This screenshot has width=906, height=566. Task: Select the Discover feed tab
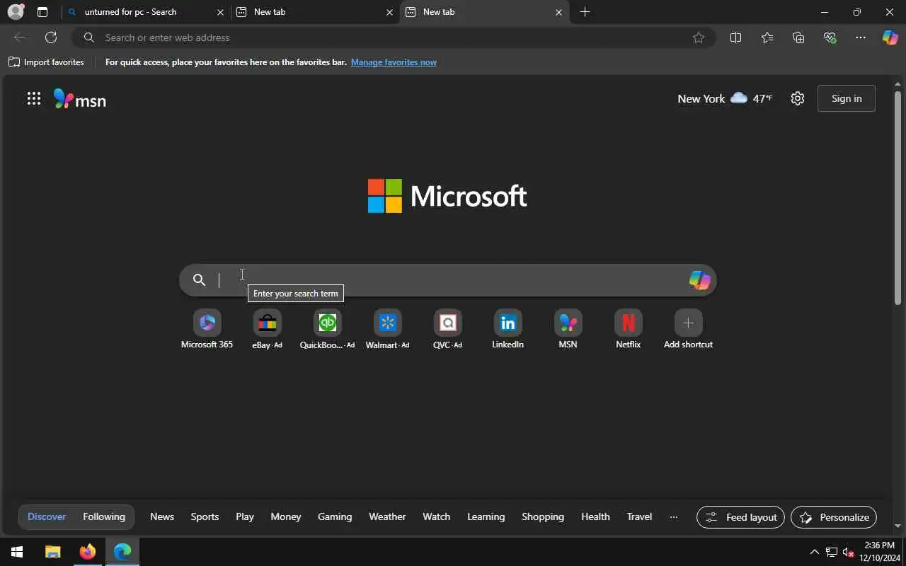[47, 516]
